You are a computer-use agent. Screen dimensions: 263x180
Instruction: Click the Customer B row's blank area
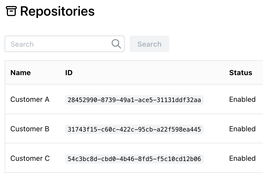[216, 129]
